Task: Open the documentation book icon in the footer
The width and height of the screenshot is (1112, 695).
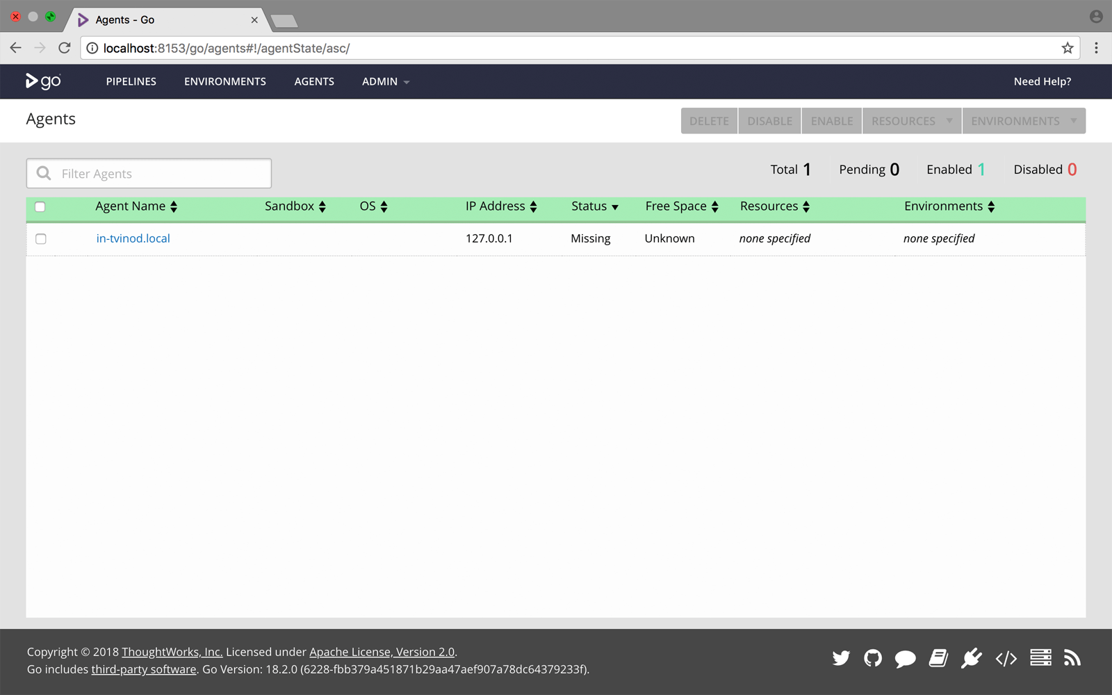Action: click(938, 657)
